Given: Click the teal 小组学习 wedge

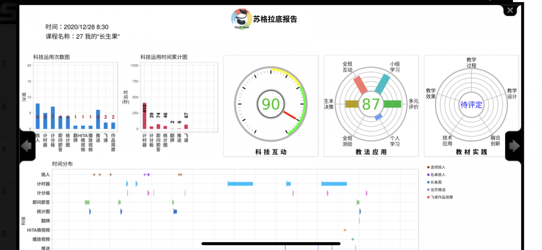Looking at the screenshot, I should [x=382, y=84].
